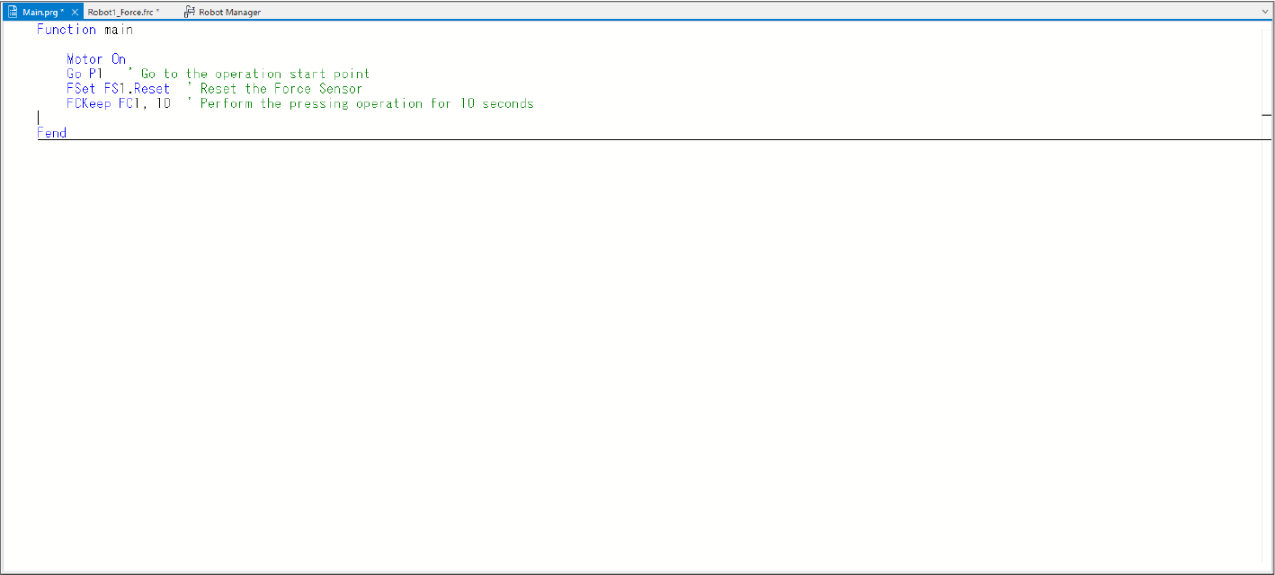Click the FSet command keyword
Viewport: 1275px width, 575px height.
click(81, 89)
